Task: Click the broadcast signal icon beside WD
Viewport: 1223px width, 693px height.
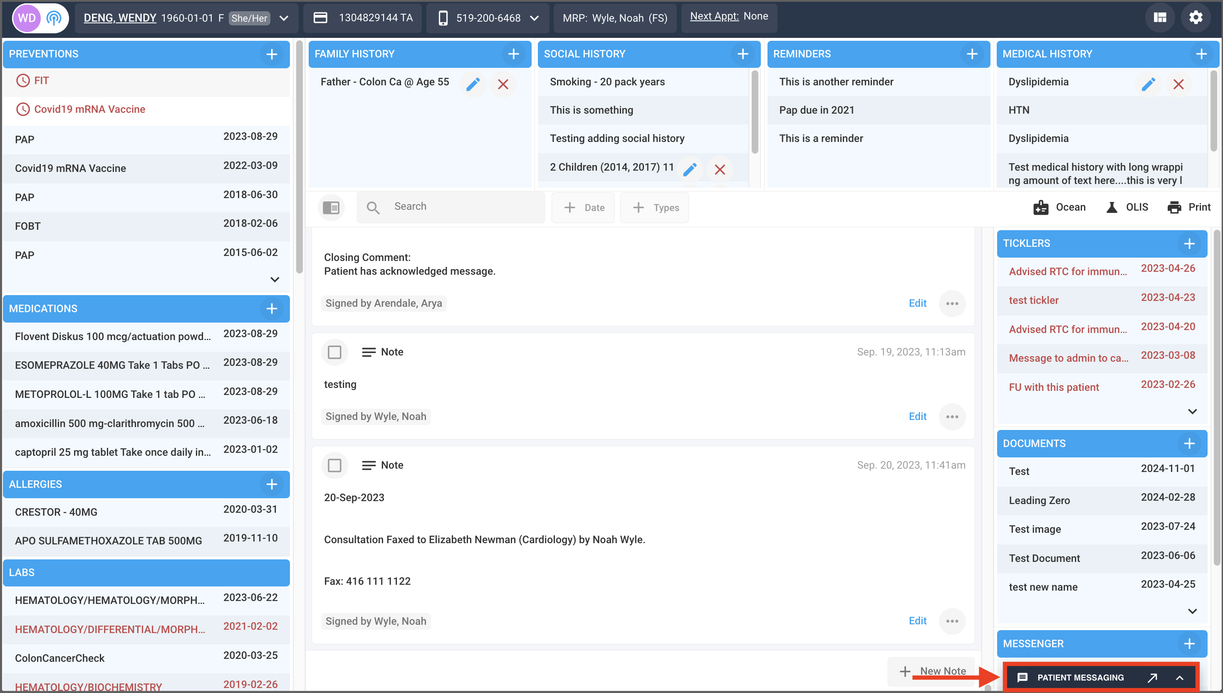Action: click(x=54, y=18)
